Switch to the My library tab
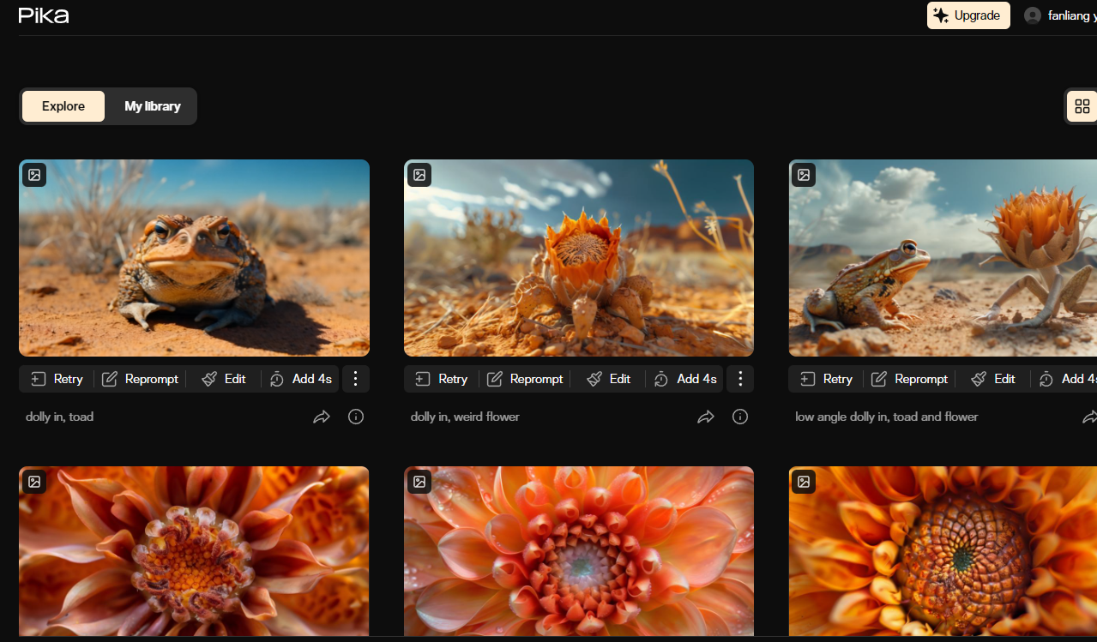The width and height of the screenshot is (1097, 642). (x=153, y=106)
